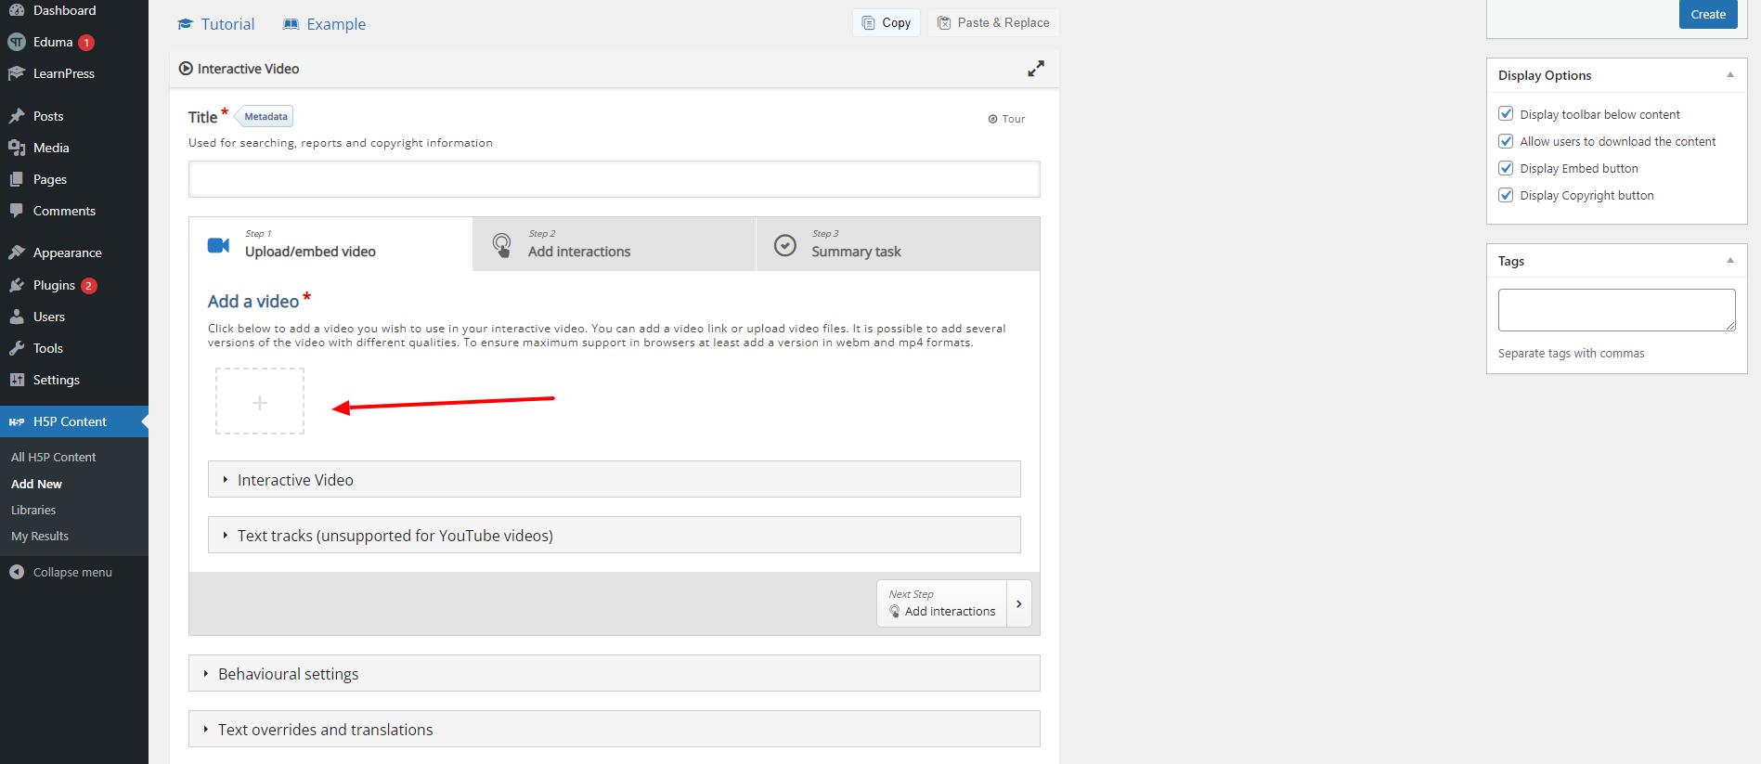Open All H5P Content submenu item
The image size is (1761, 764).
(x=54, y=458)
